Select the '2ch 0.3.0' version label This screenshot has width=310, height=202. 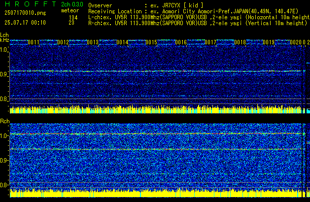[72, 4]
